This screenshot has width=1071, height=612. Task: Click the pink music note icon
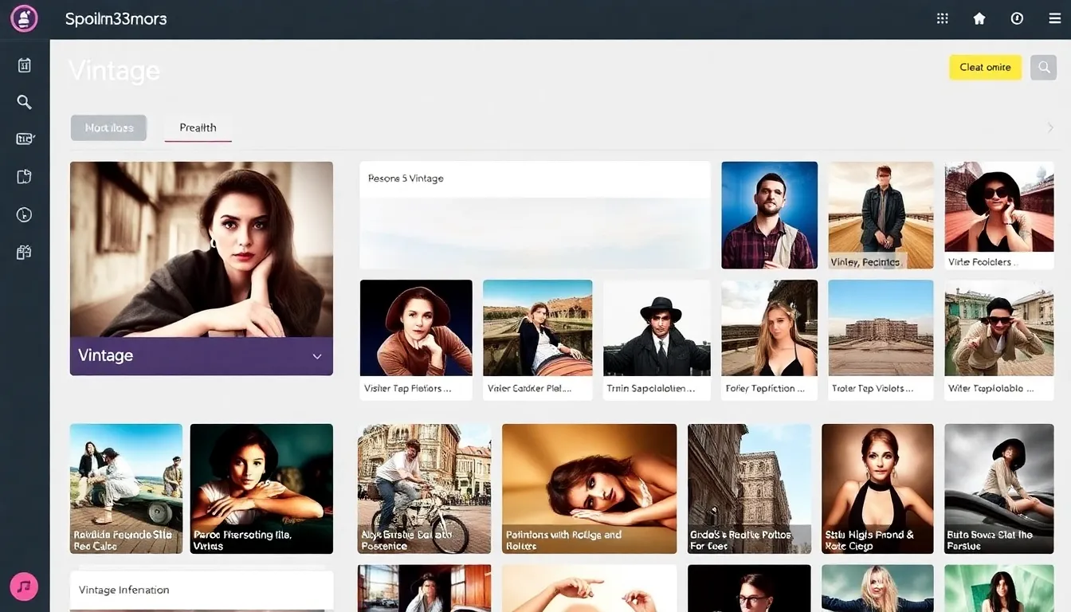24,586
